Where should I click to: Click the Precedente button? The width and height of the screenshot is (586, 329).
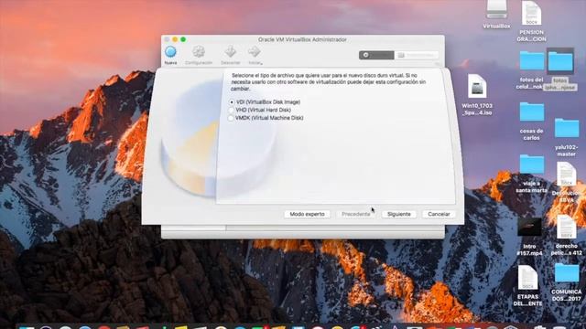pos(356,214)
